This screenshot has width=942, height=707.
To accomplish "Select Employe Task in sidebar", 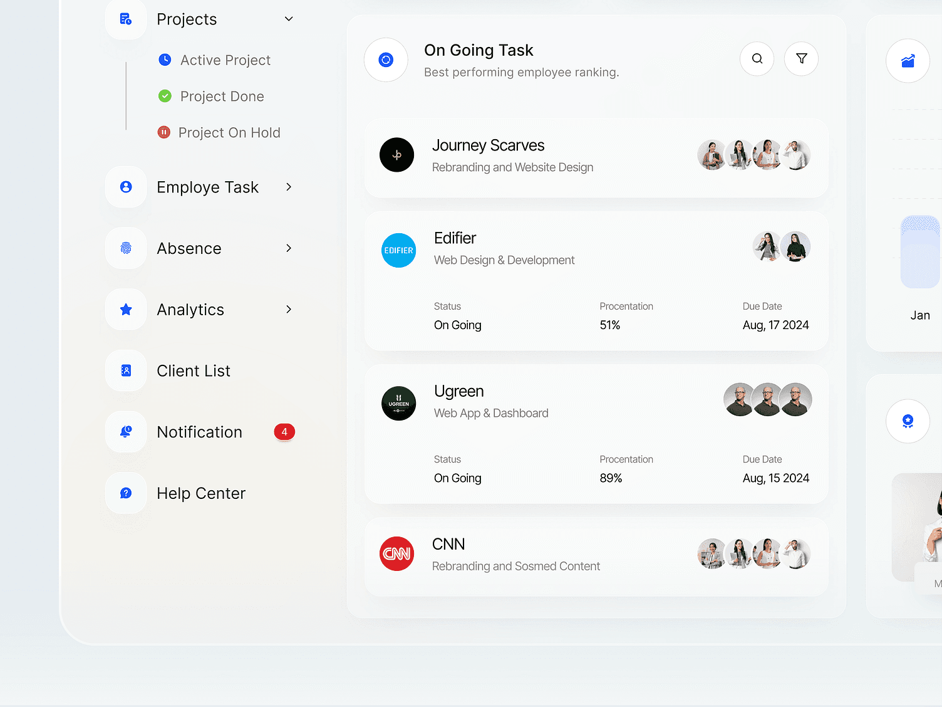I will pyautogui.click(x=207, y=187).
